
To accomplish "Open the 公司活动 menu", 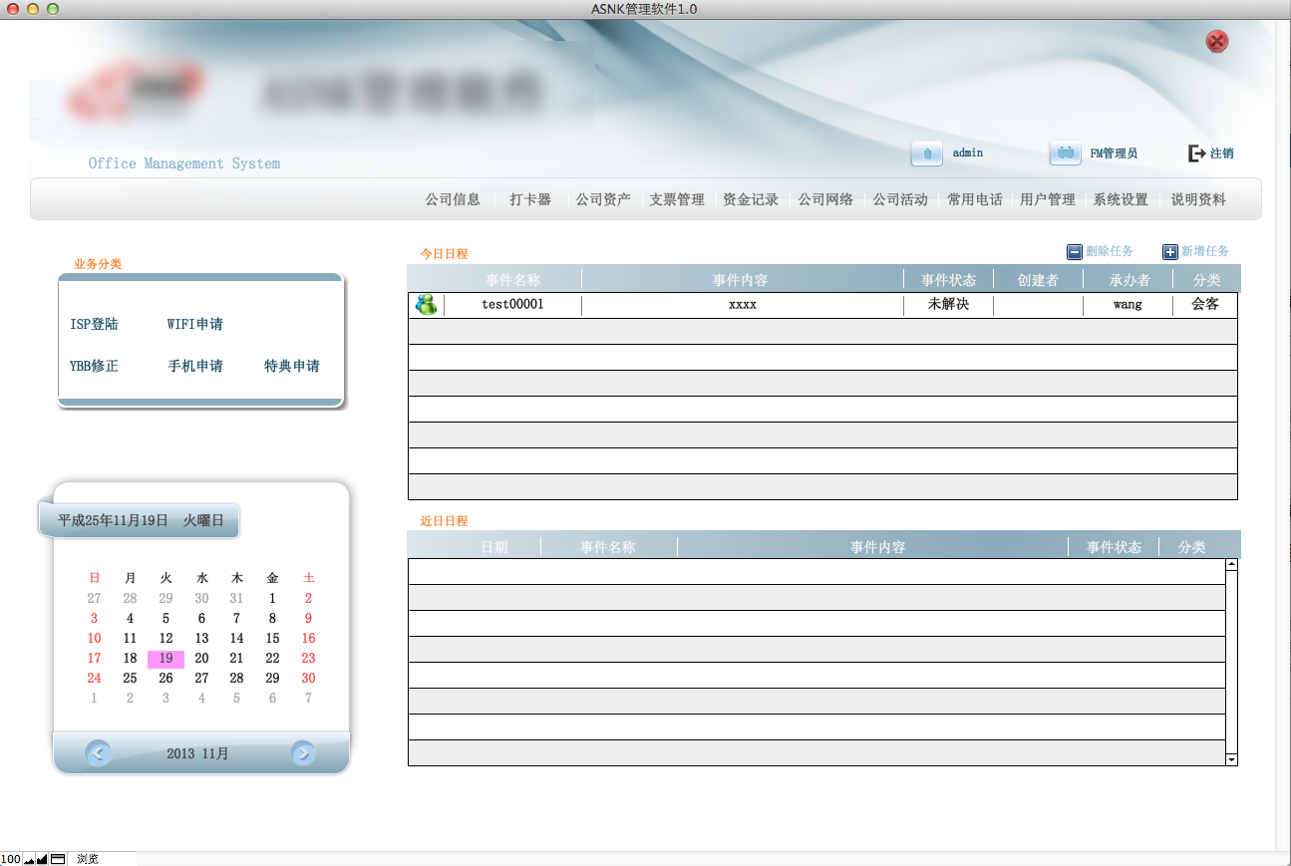I will click(x=900, y=199).
